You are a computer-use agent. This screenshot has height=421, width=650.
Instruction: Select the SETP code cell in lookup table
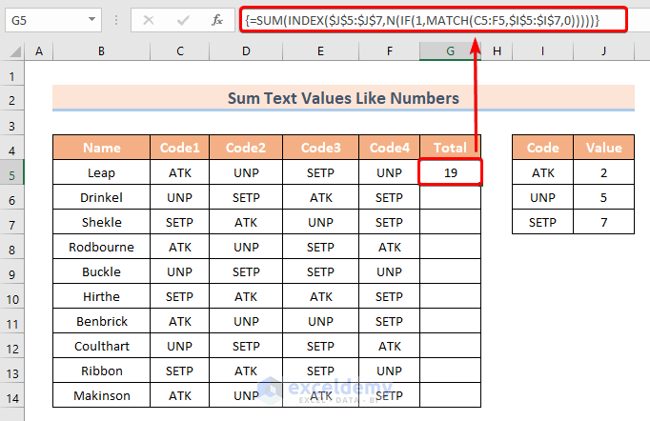(542, 222)
